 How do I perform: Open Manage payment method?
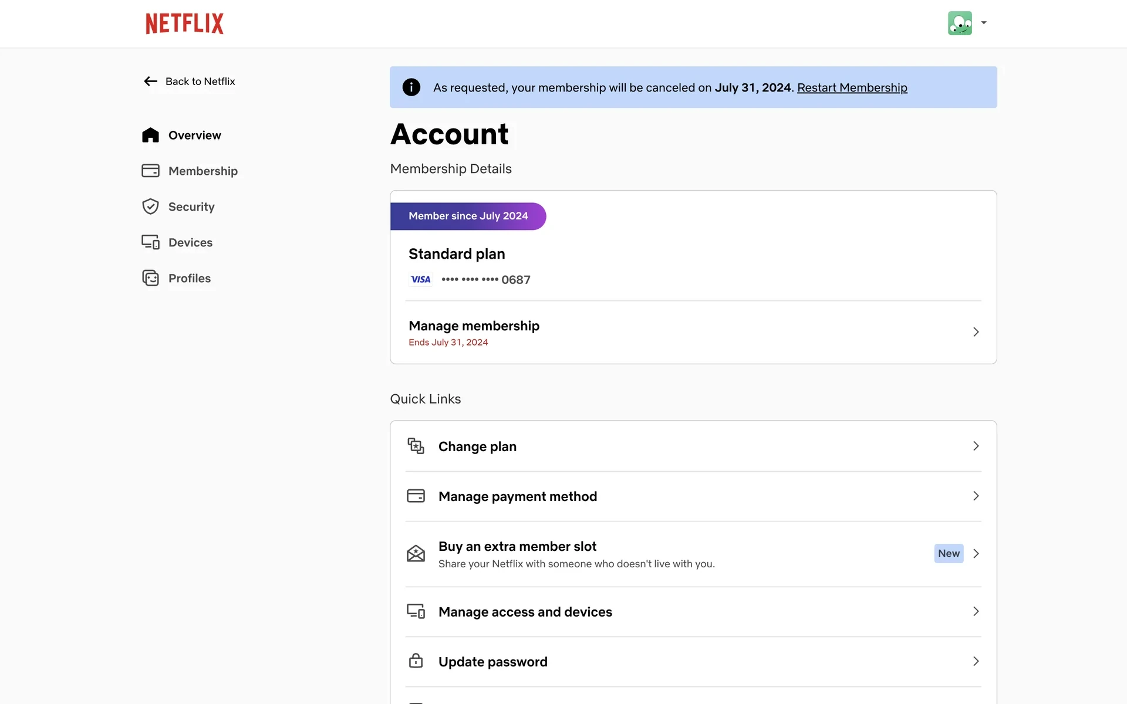tap(693, 496)
